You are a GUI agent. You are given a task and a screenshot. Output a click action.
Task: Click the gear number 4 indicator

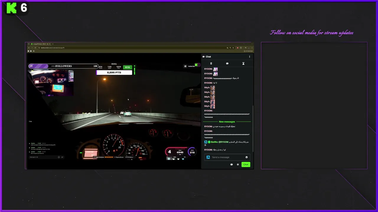[x=170, y=152]
